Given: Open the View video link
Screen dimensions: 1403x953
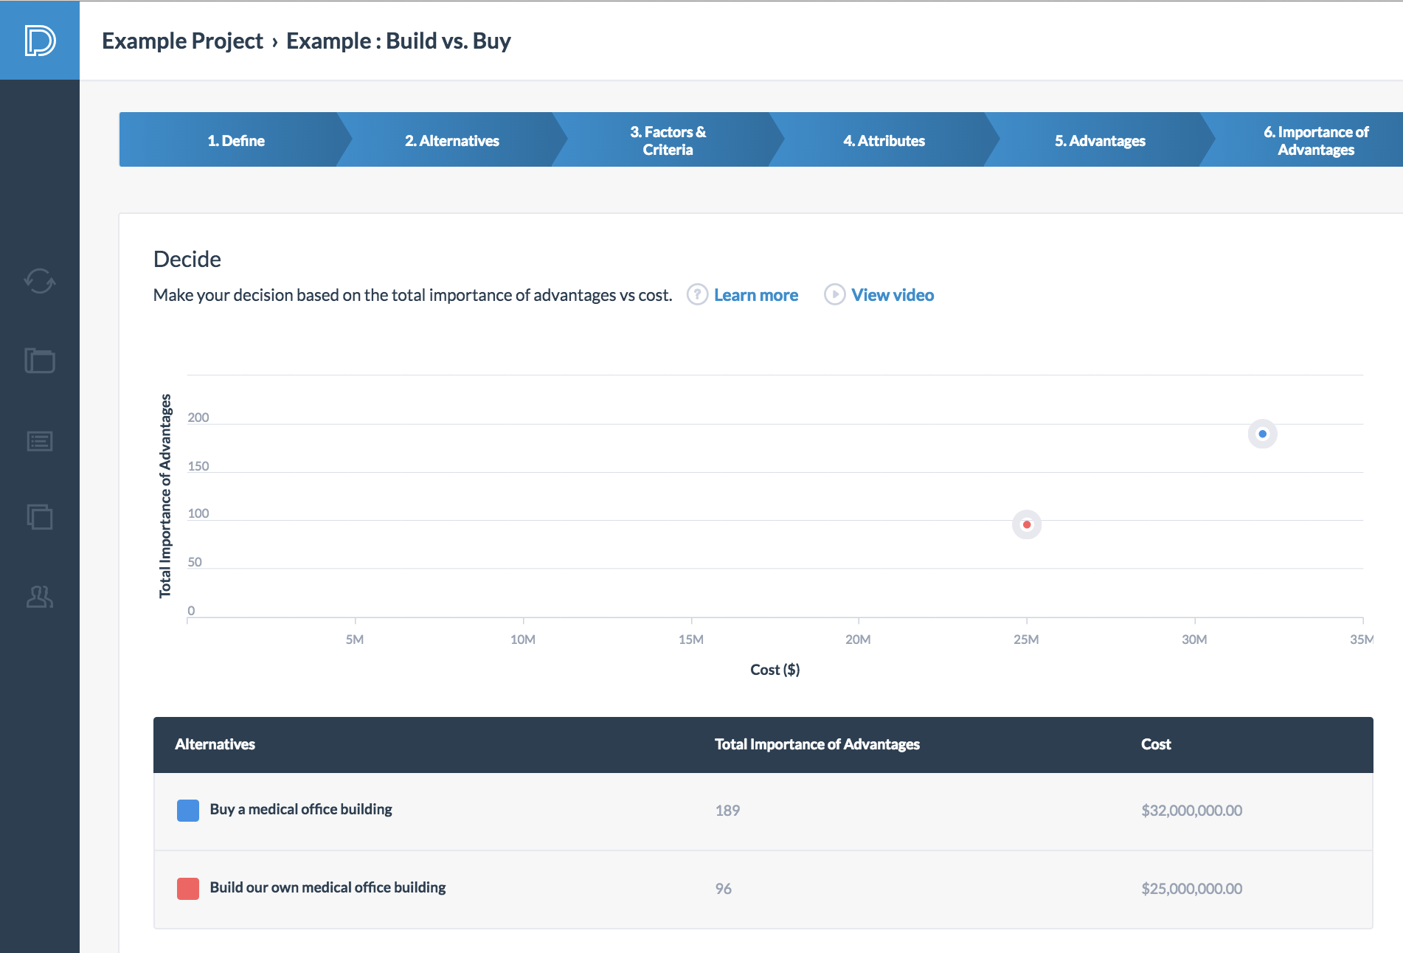Looking at the screenshot, I should tap(893, 295).
